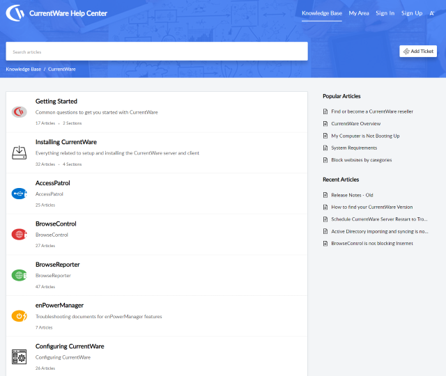Image resolution: width=446 pixels, height=376 pixels.
Task: Open How to find your CurrentWare Version
Action: coord(371,207)
